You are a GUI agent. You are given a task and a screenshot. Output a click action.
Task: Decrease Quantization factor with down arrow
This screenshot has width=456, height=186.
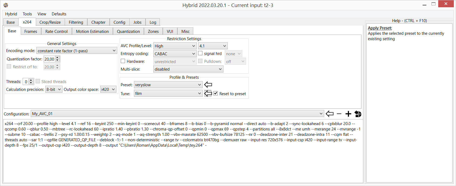pyautogui.click(x=57, y=60)
